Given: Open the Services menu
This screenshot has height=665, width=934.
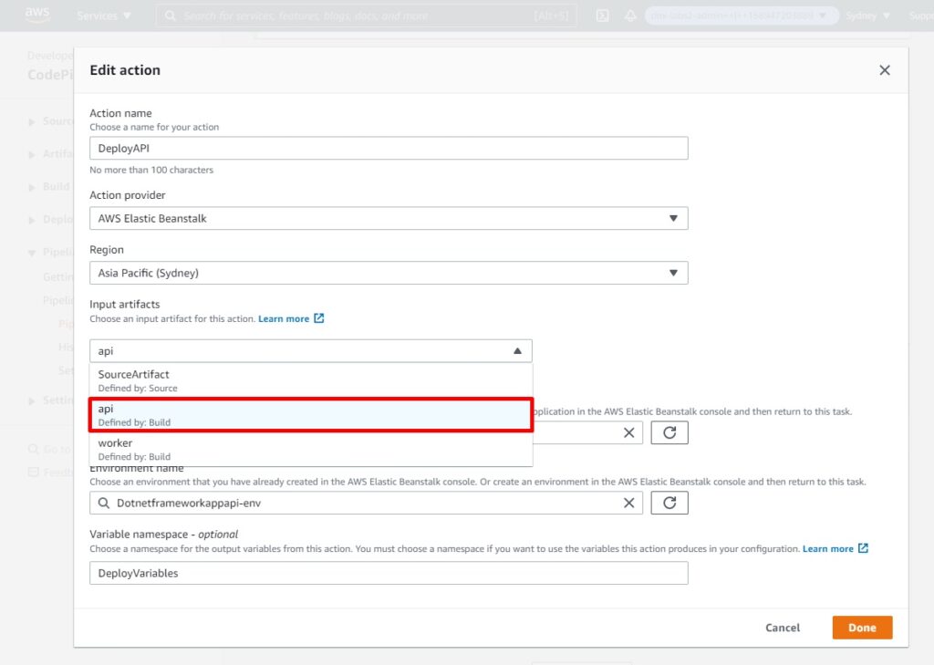Looking at the screenshot, I should tap(102, 15).
